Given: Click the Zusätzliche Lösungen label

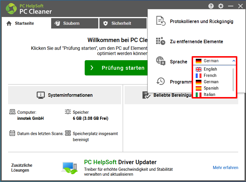Looking at the screenshot, I should tap(22, 168).
